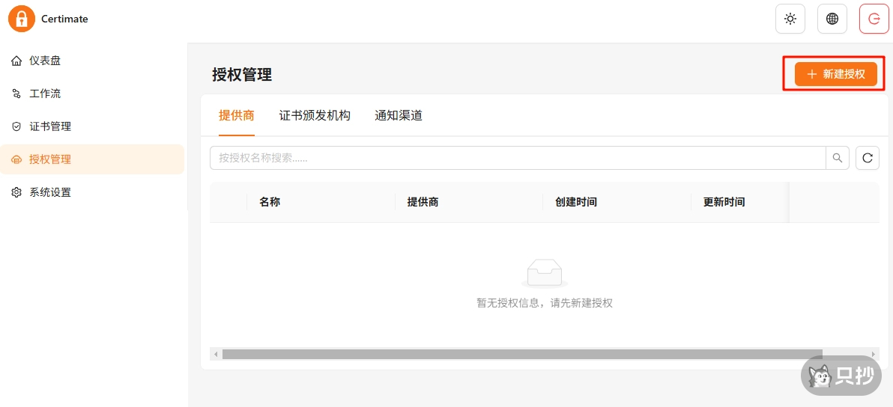893x407 pixels.
Task: Click the 名称 column header
Action: (270, 202)
